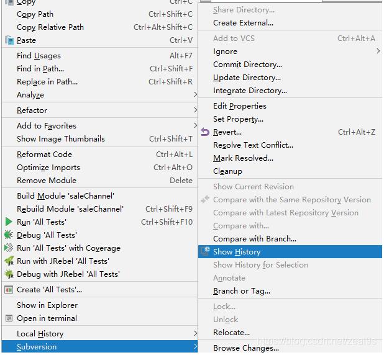
Task: Click the green Run 'All Tests' icon
Action: 9,222
